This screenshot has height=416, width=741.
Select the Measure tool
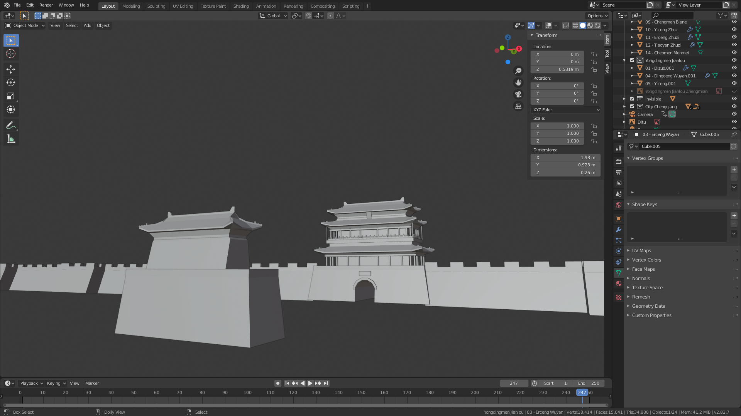click(x=11, y=138)
